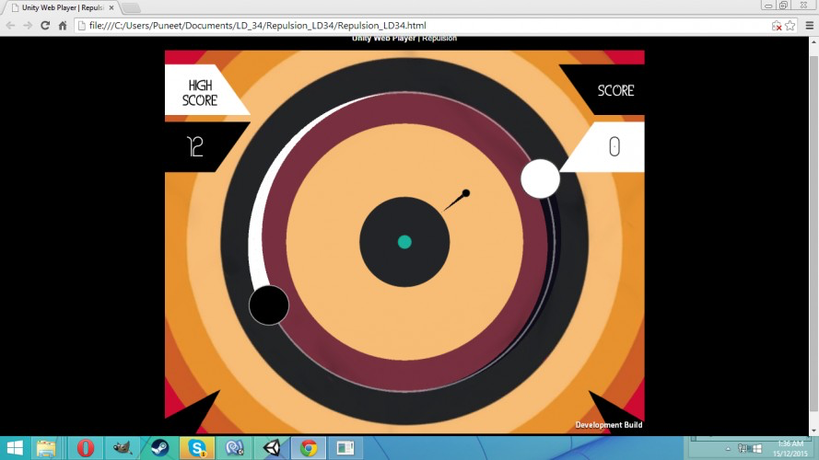819x460 pixels.
Task: Open the clock showing 1:36 AM
Action: click(x=790, y=449)
